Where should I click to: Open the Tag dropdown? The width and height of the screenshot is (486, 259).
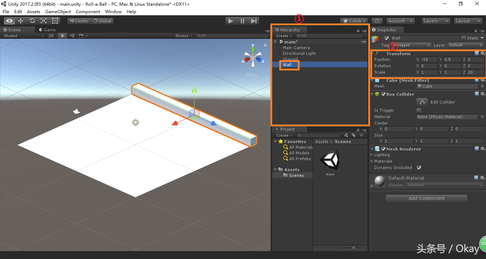pos(411,45)
